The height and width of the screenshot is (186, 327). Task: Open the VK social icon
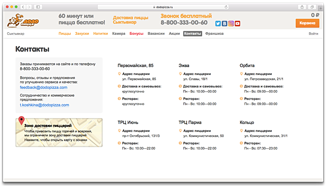pyautogui.click(x=224, y=23)
